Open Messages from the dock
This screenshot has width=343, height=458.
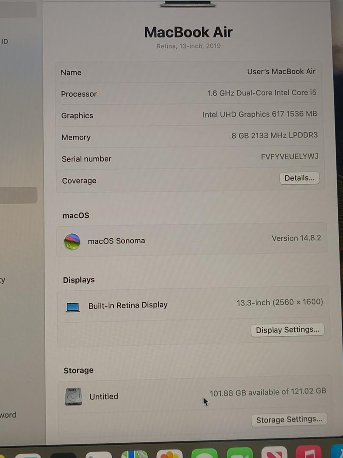pyautogui.click(x=204, y=454)
